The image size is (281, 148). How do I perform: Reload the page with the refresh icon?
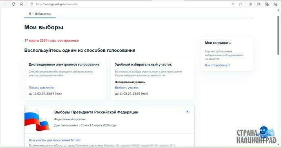pos(13,4)
